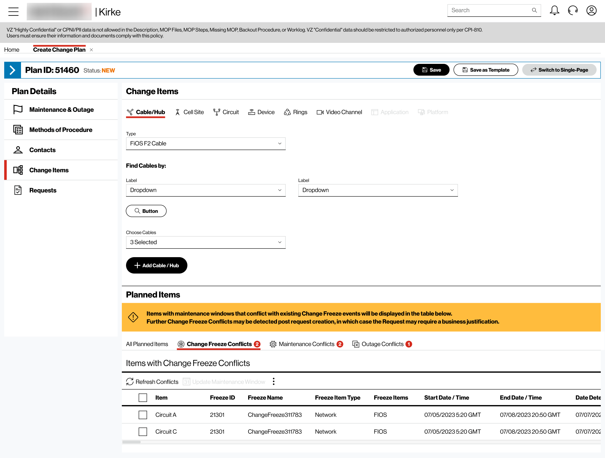Check the Circuit C row checkbox
The image size is (605, 458).
click(x=143, y=431)
